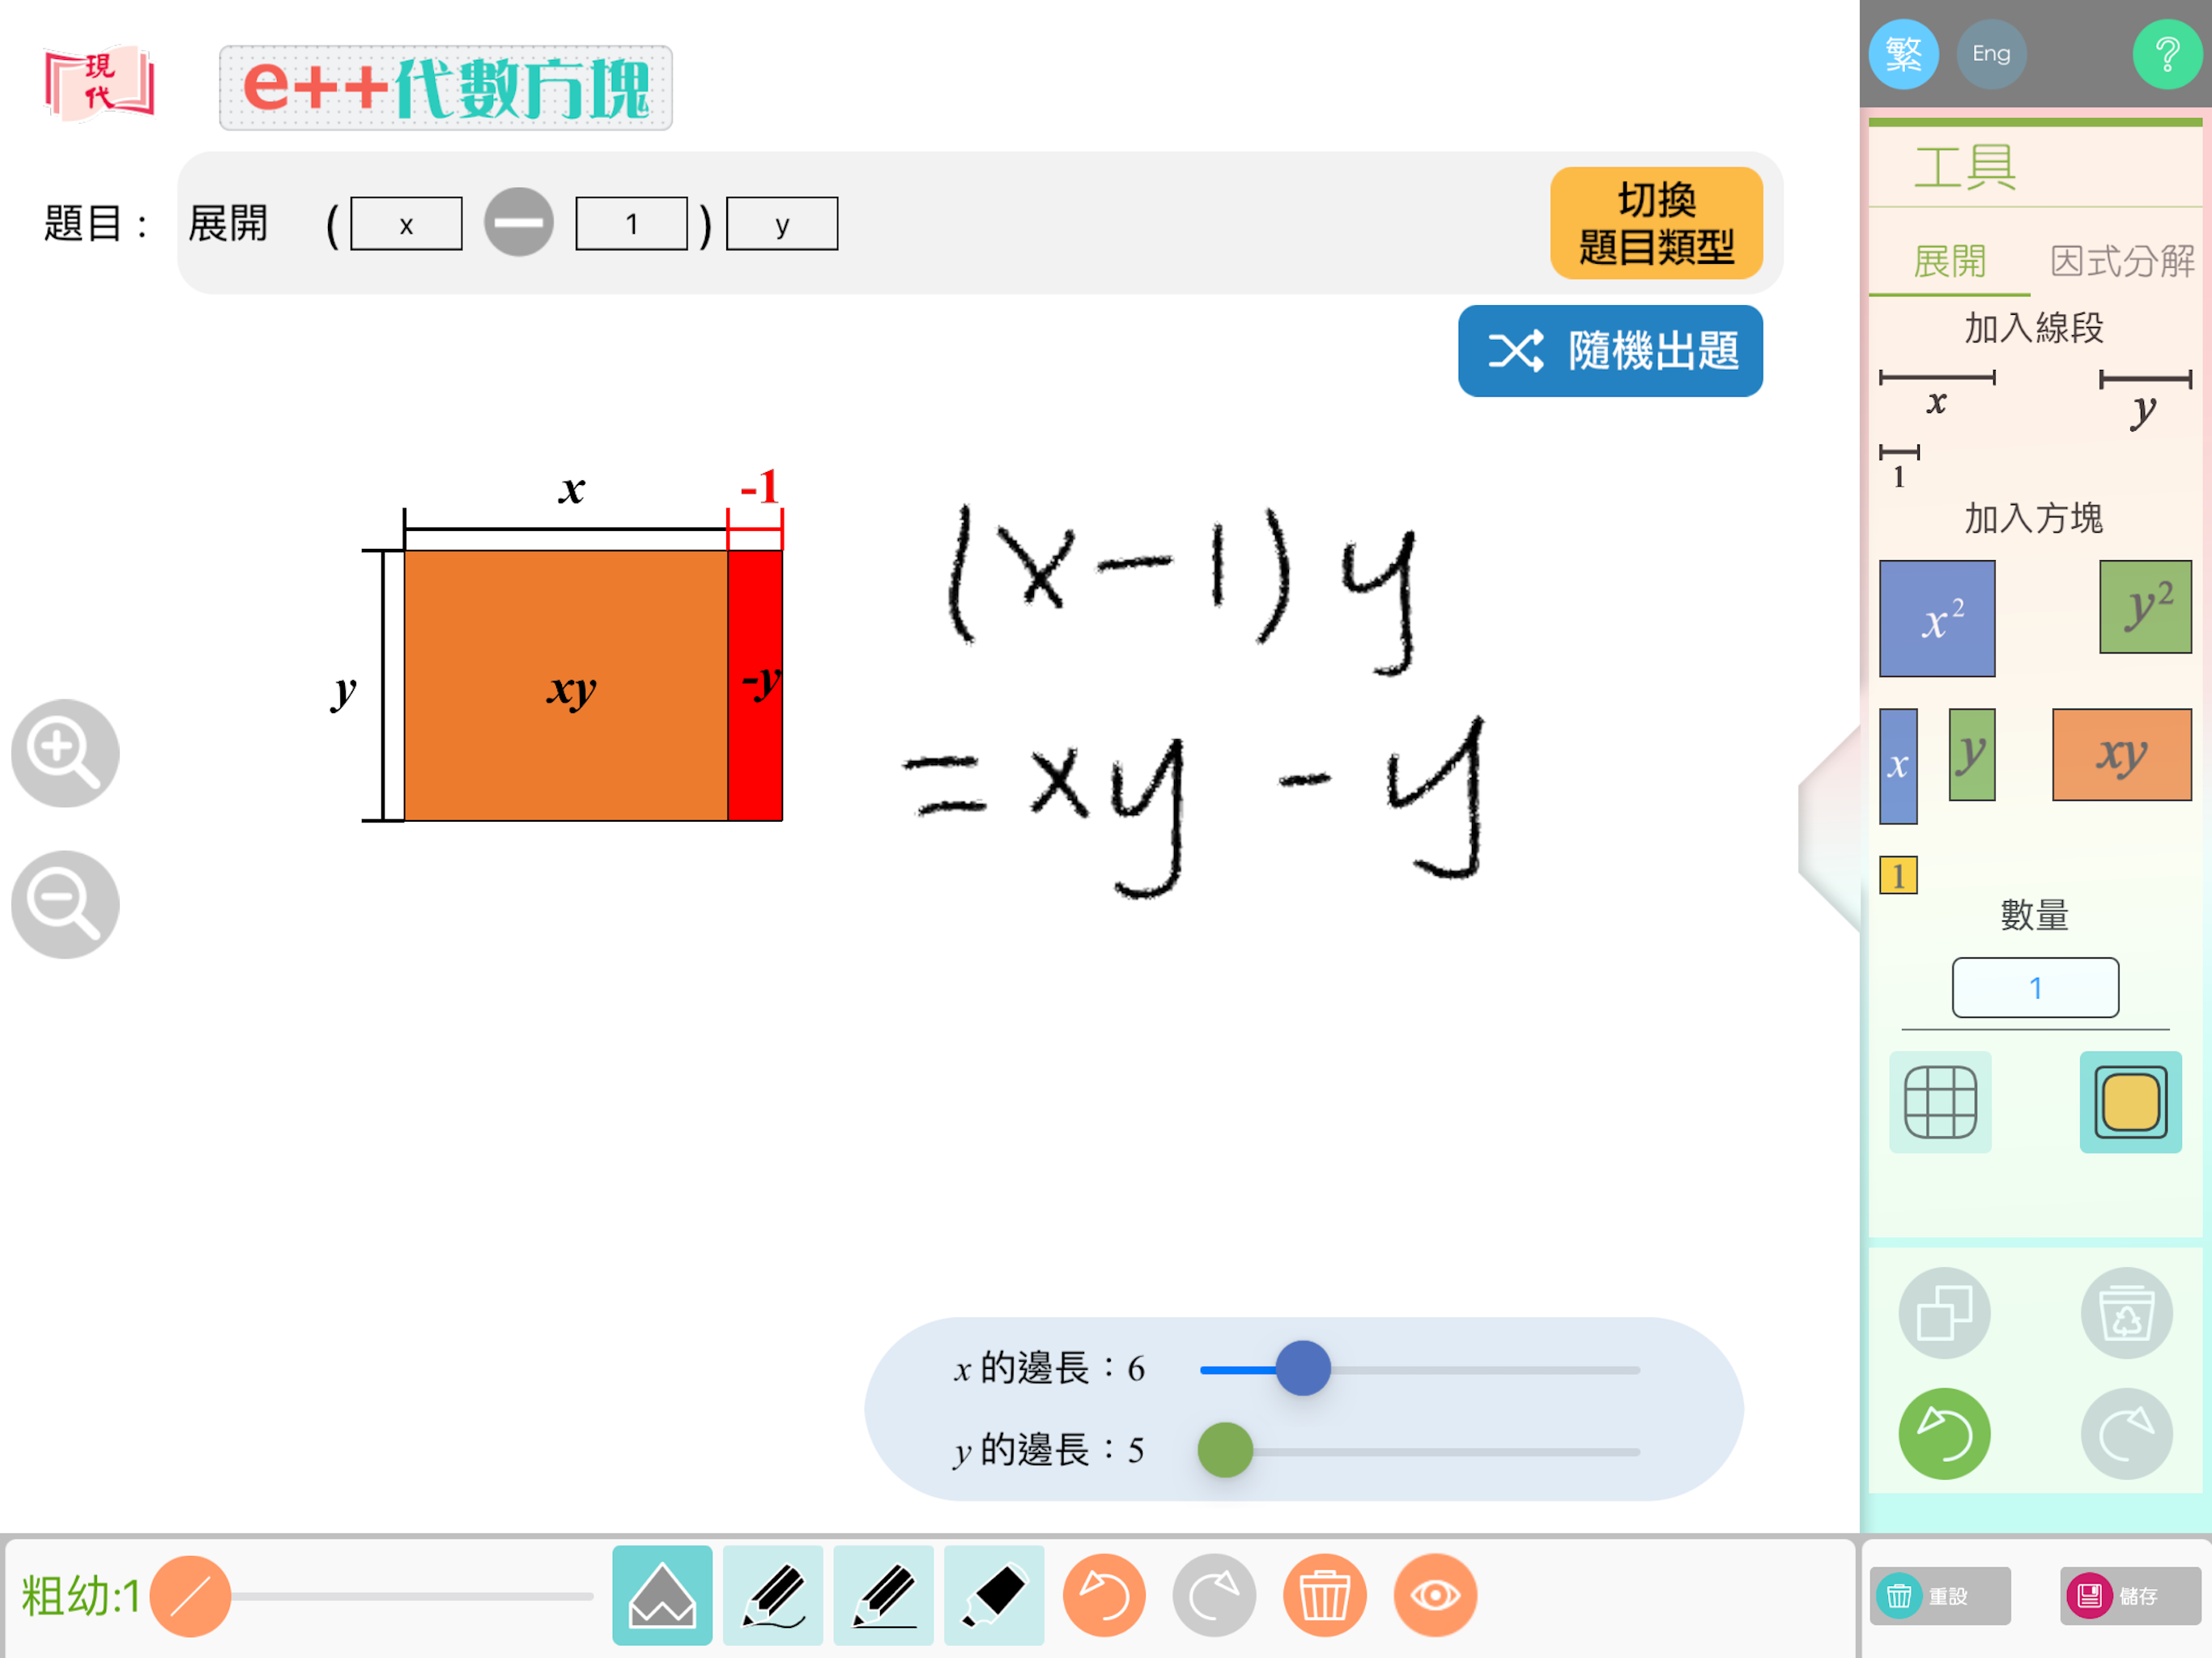Click the e++代數方塊 title logo
Viewport: 2212px width, 1658px height.
[x=446, y=88]
